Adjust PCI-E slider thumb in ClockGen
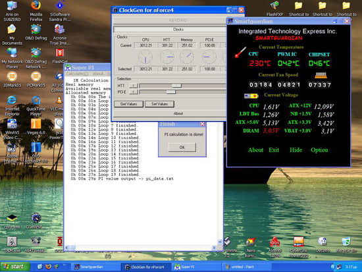 click(171, 92)
